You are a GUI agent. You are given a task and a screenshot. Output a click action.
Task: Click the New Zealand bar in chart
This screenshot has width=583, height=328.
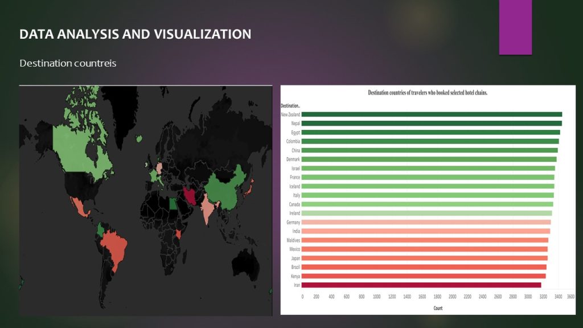click(x=432, y=114)
